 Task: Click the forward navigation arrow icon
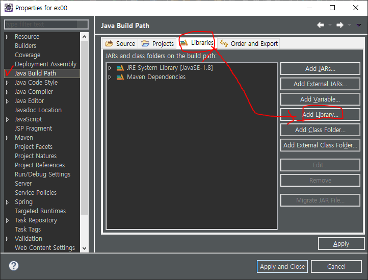pyautogui.click(x=340, y=25)
